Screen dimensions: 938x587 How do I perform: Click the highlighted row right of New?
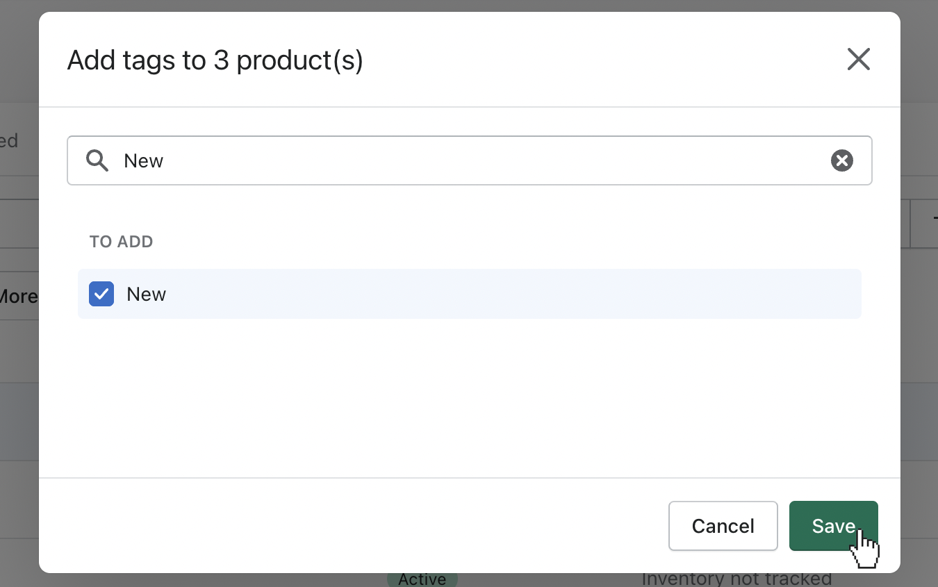(514, 294)
